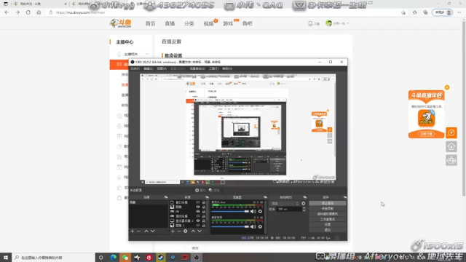Pop out the 场景 dock panel icon

[x=166, y=197]
